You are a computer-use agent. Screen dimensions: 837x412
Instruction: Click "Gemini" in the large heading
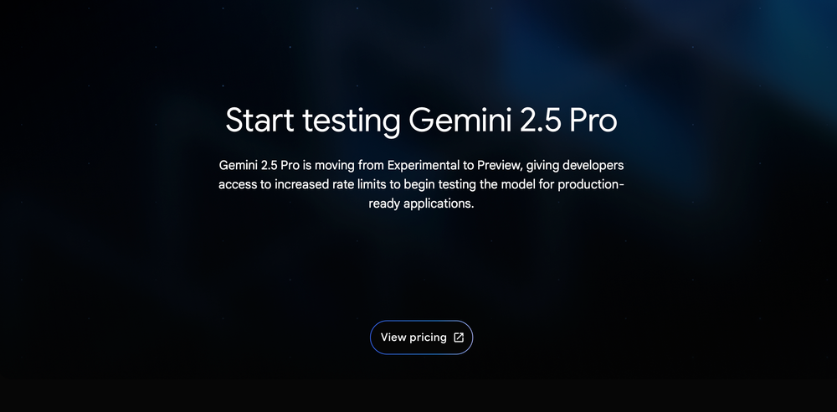point(458,121)
